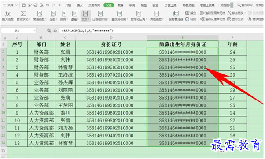This screenshot has width=265, height=159.
Task: Expand the File (文件) menu arrow
Action: (x=16, y=5)
